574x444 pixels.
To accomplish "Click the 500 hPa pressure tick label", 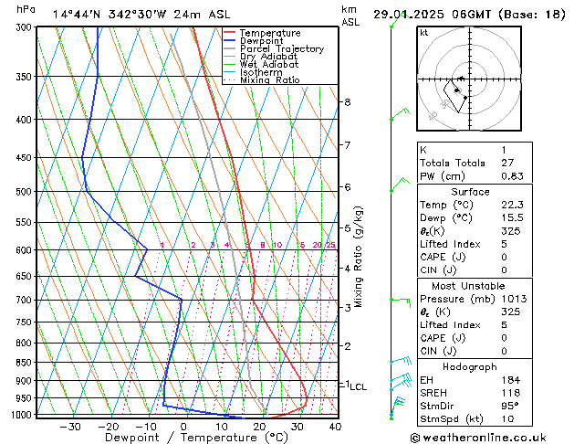I will [24, 192].
